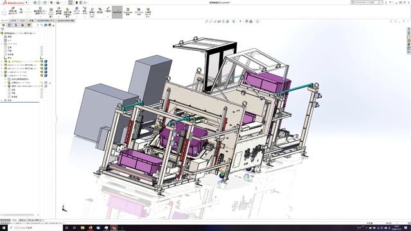Click the Insert Components tool

coord(13,12)
